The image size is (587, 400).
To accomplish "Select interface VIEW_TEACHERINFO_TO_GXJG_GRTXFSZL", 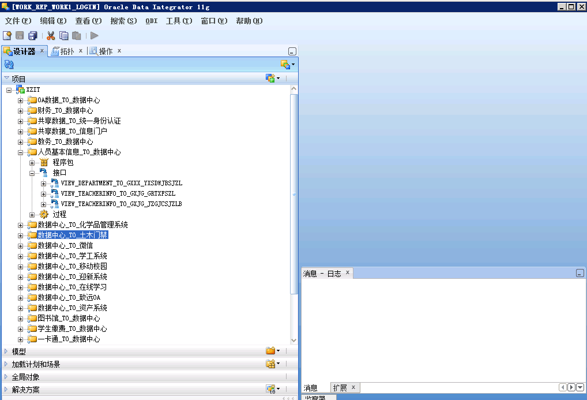I will tap(118, 193).
